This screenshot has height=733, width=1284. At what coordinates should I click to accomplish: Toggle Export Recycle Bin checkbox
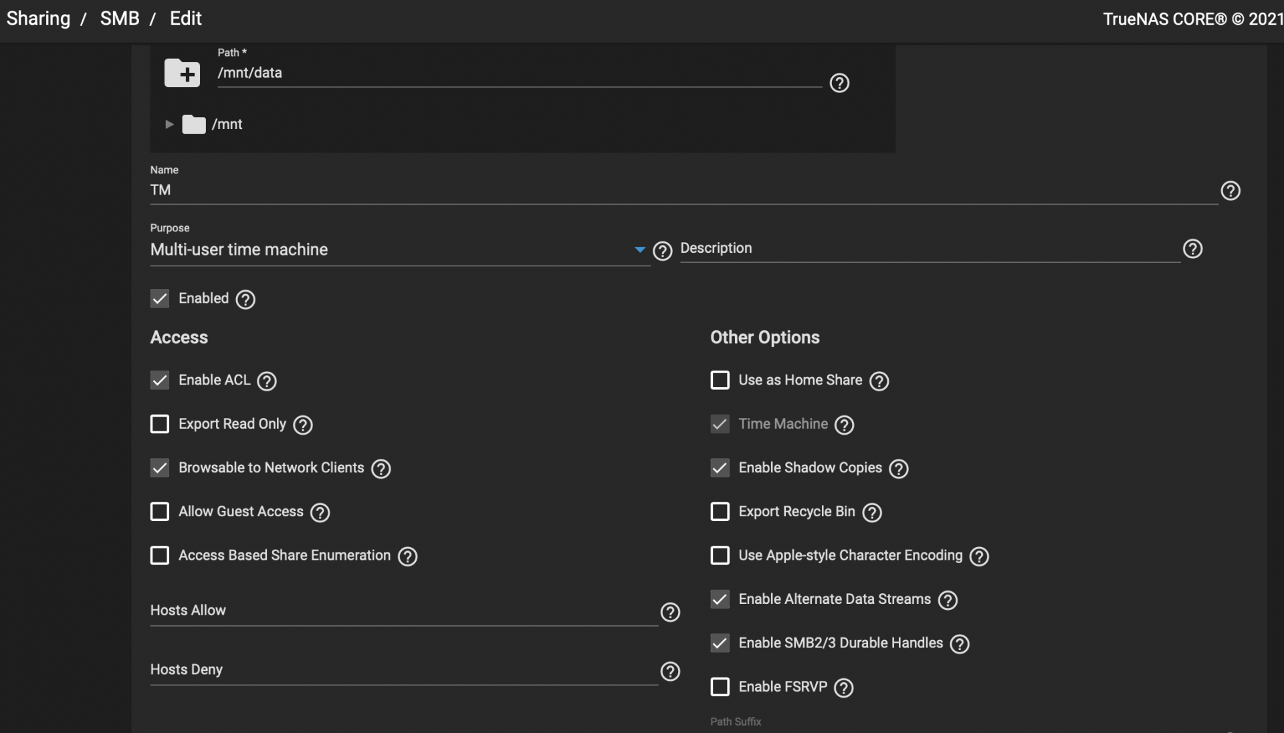(720, 512)
